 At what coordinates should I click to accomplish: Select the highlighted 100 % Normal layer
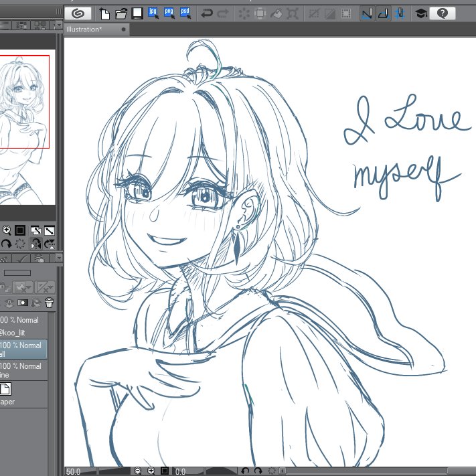[23, 349]
